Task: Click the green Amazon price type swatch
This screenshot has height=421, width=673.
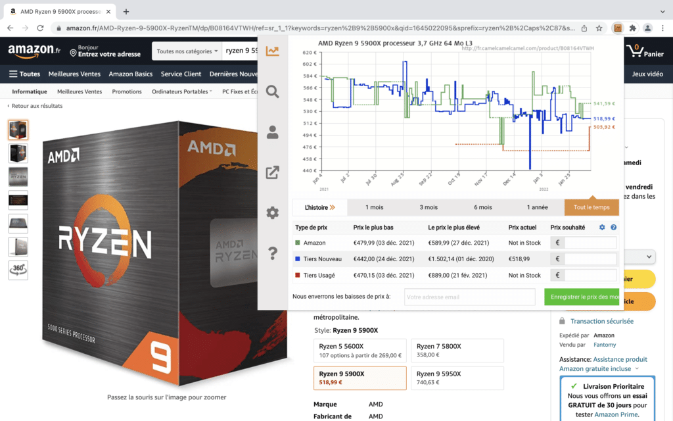Action: coord(298,243)
